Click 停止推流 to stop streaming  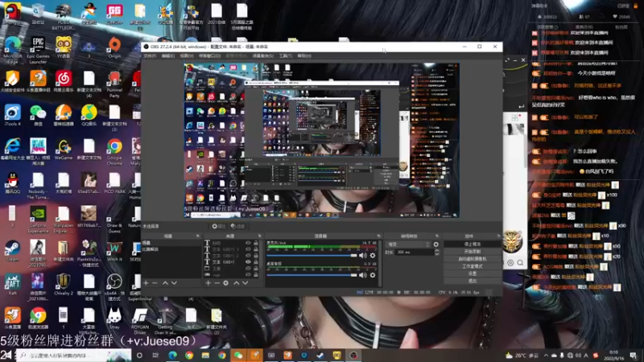pyautogui.click(x=473, y=245)
